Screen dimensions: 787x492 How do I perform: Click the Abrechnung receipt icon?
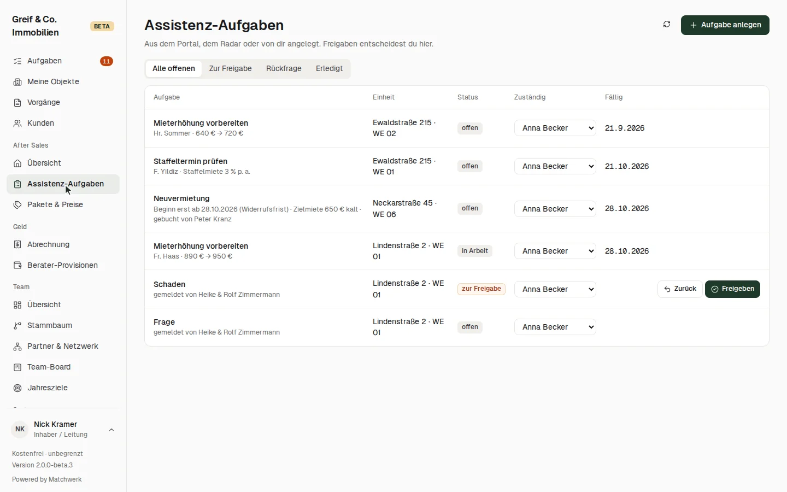coord(17,245)
